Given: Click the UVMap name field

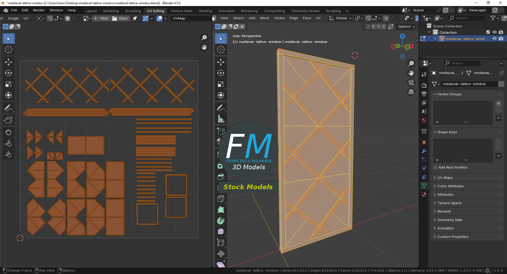Looking at the screenshot, I should (x=190, y=18).
